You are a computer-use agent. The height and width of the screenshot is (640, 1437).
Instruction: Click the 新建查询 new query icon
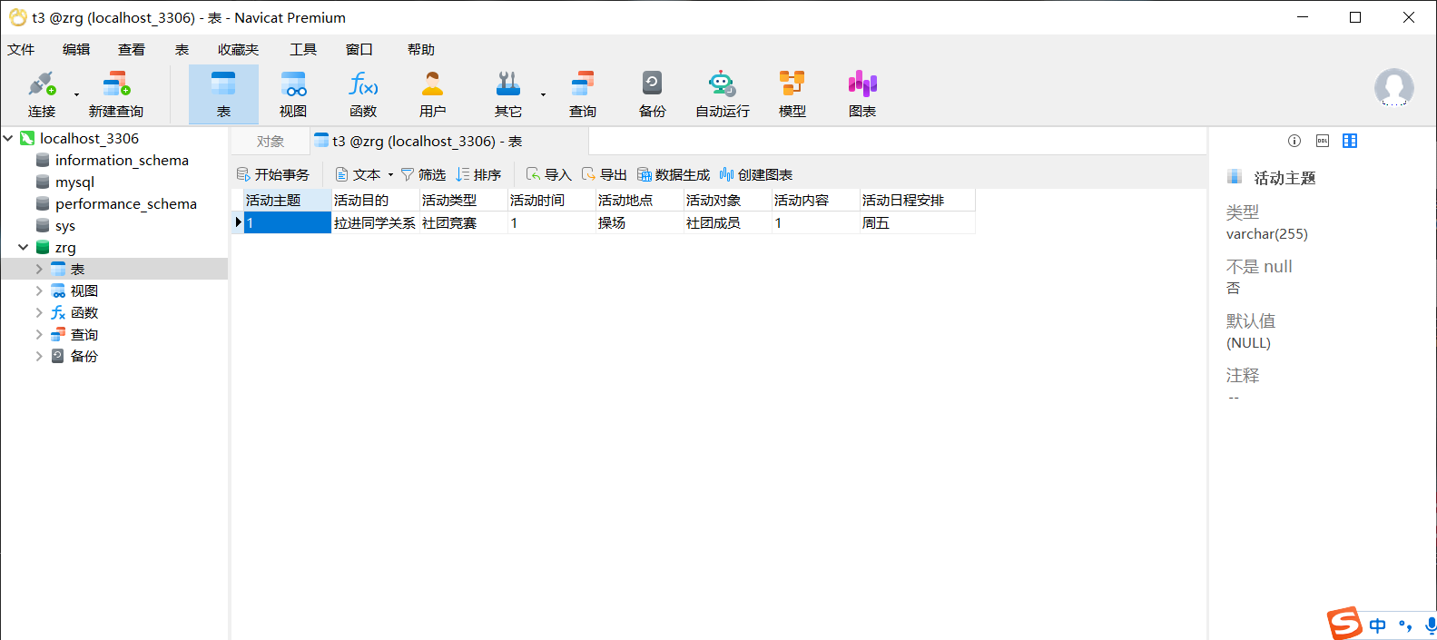[x=116, y=94]
